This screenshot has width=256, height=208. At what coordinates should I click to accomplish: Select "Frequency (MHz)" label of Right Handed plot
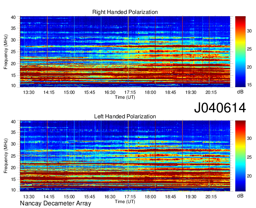tap(6, 52)
